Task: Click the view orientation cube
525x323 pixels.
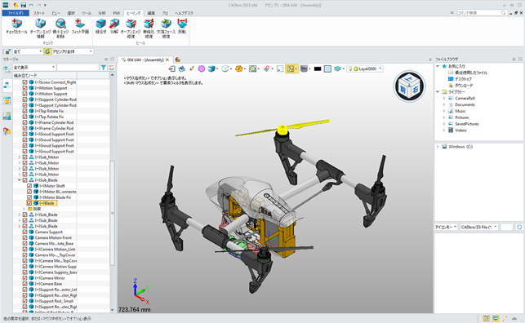Action: point(409,86)
